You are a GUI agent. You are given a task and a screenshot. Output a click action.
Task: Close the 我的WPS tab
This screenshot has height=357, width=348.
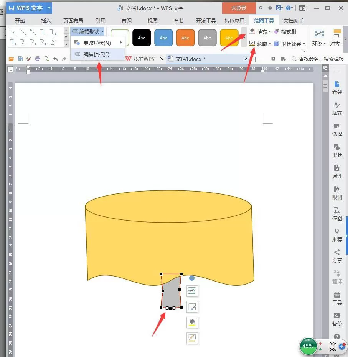coord(162,59)
